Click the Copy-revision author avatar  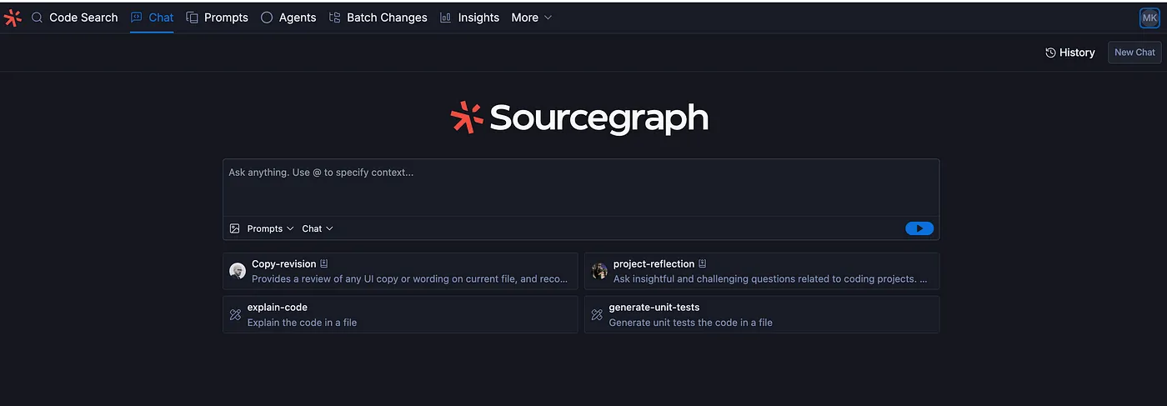[238, 271]
